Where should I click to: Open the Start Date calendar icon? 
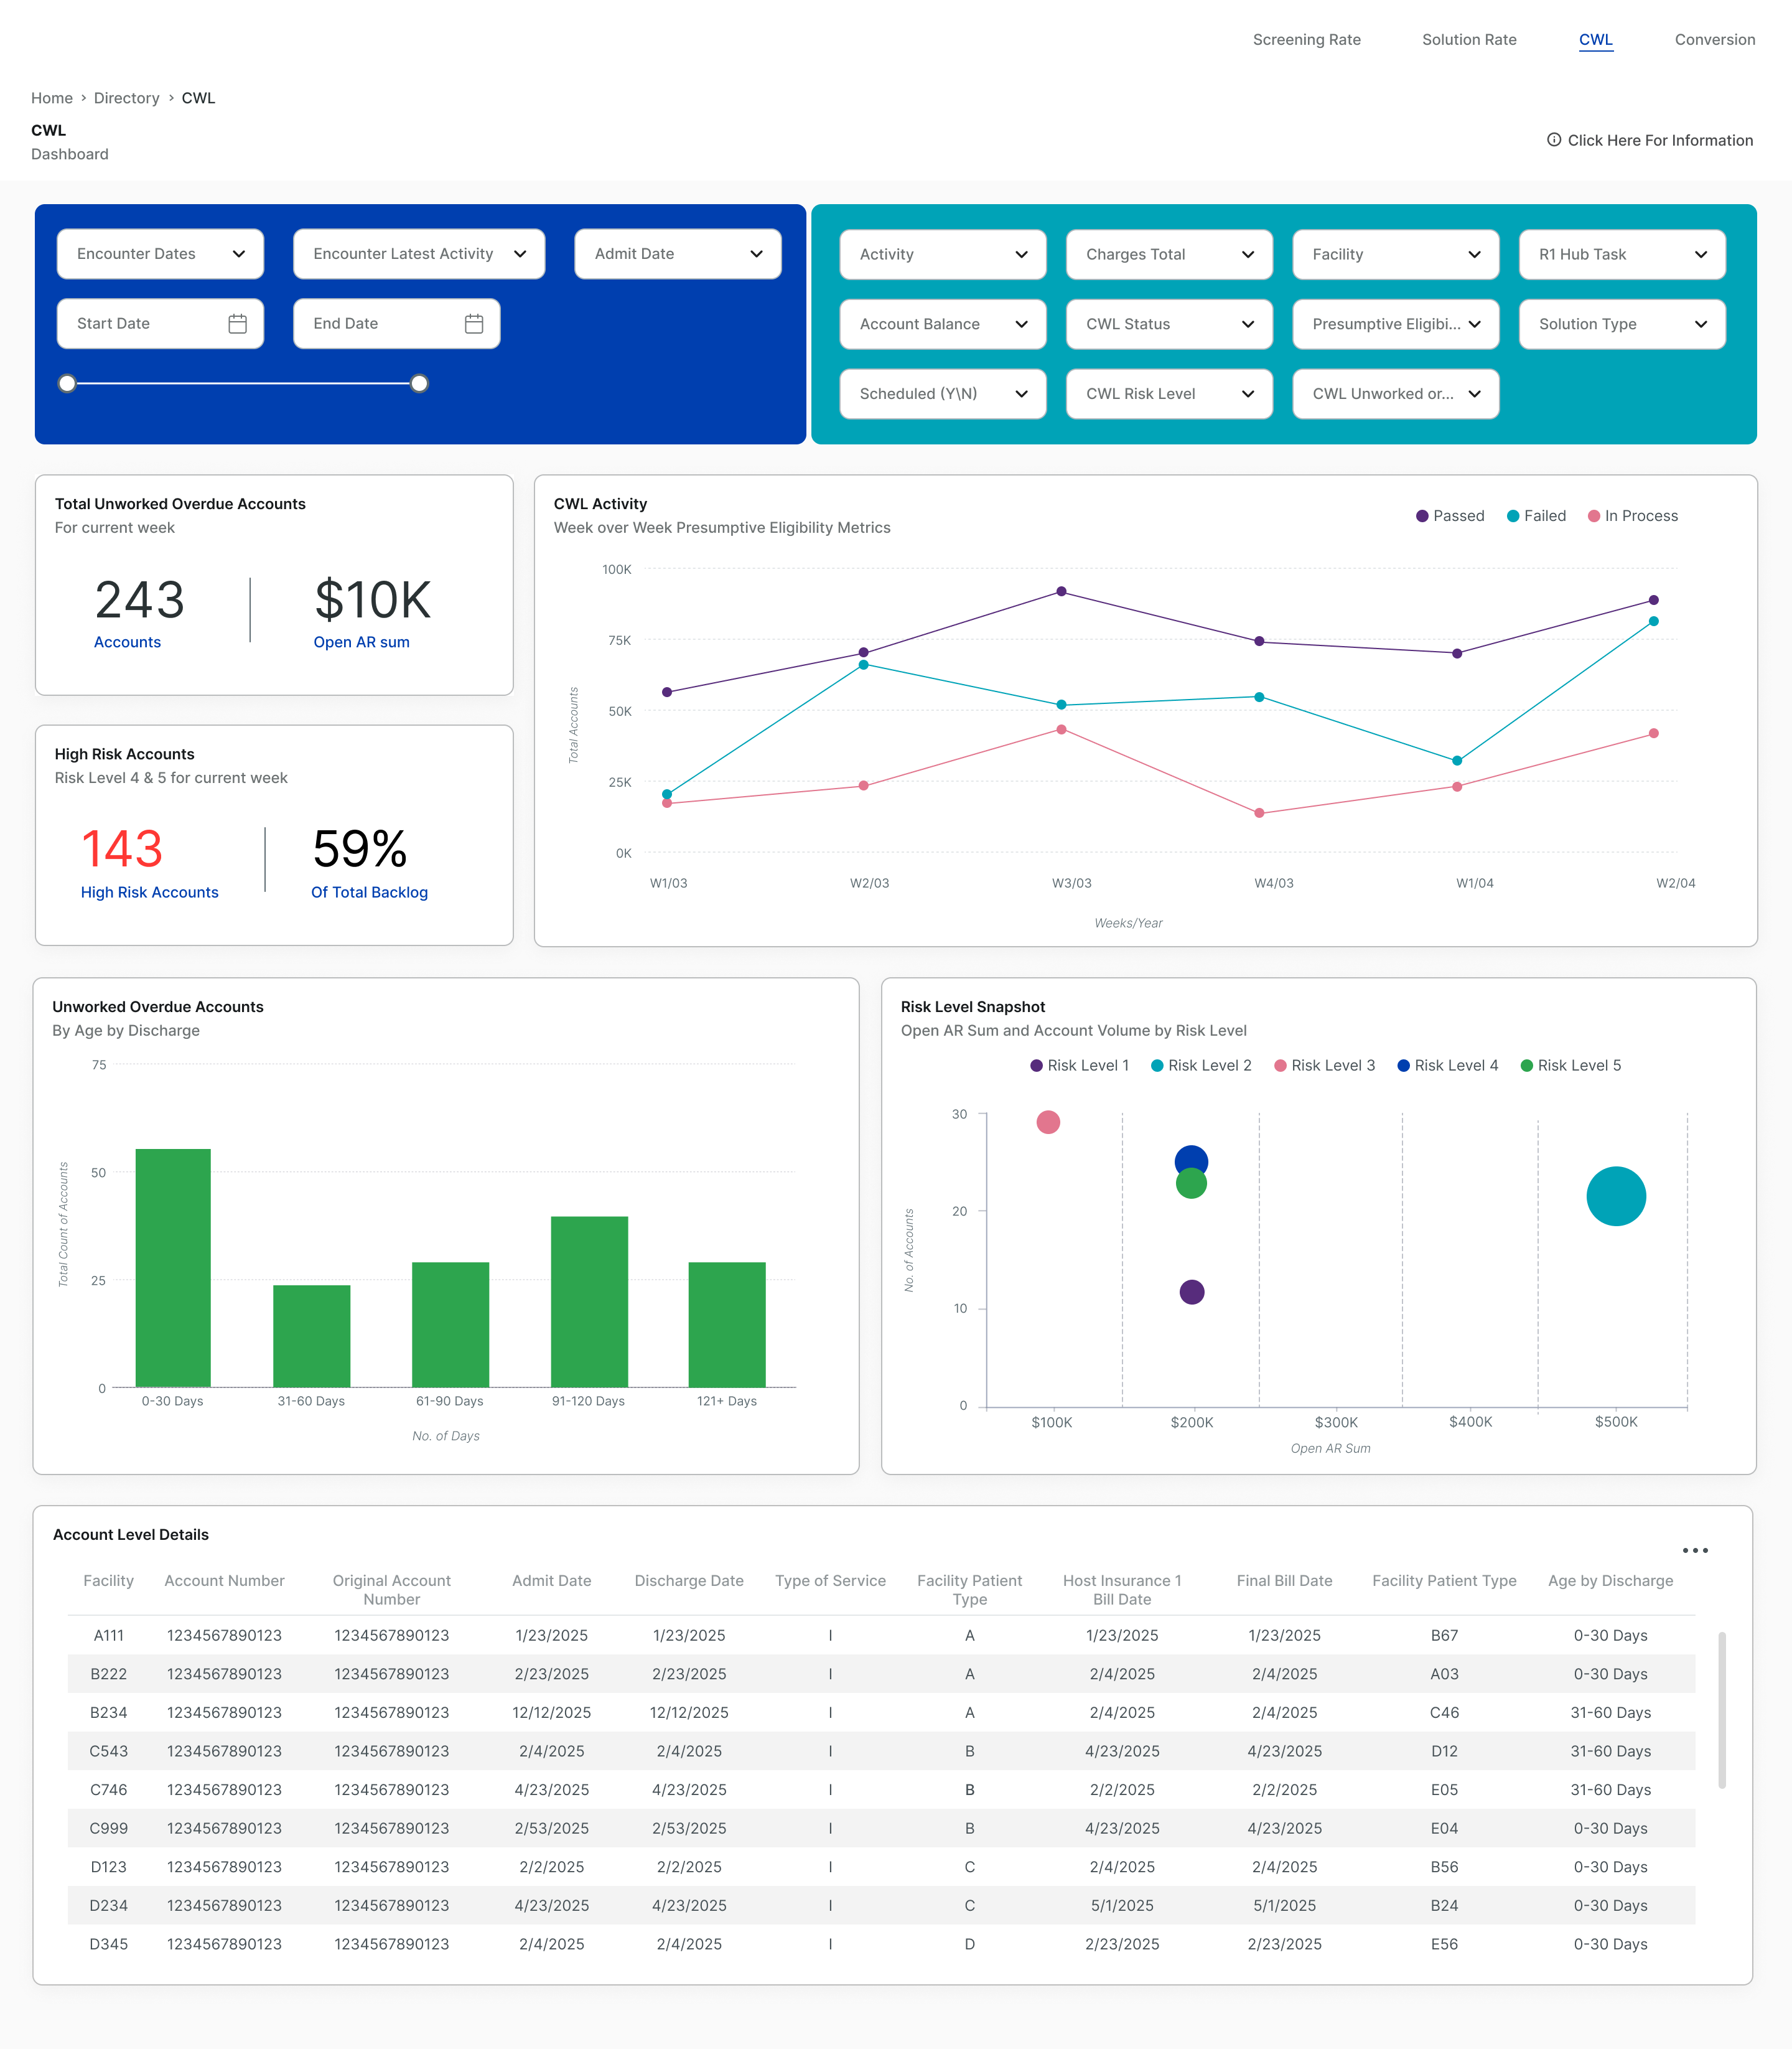(237, 324)
